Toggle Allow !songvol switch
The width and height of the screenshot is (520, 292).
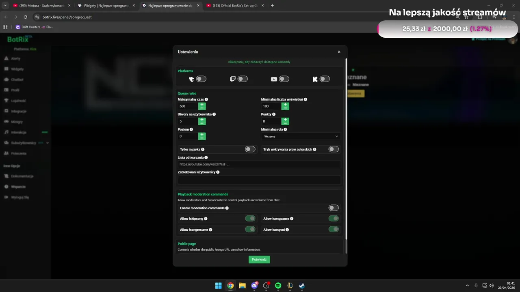[334, 230]
